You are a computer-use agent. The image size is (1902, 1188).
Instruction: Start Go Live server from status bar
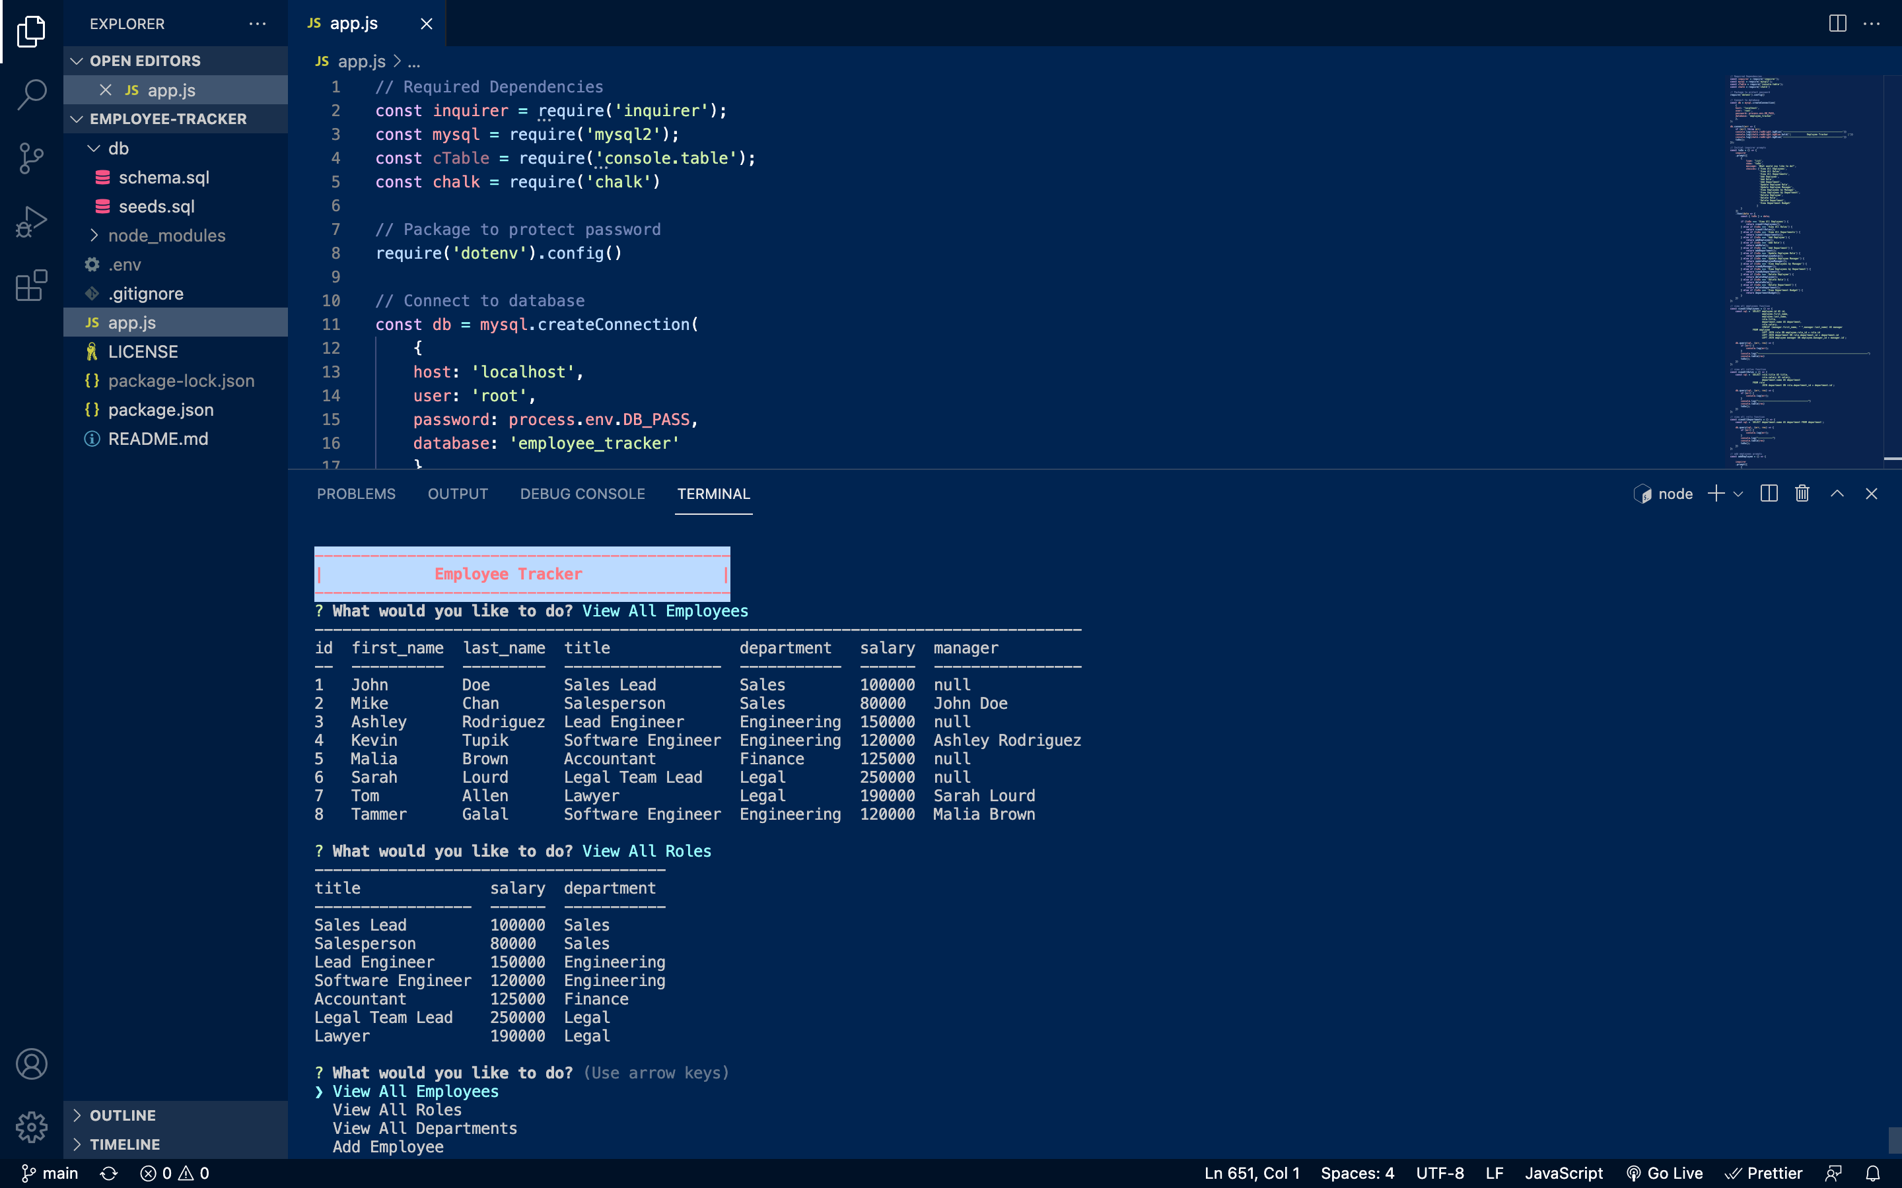pos(1666,1173)
